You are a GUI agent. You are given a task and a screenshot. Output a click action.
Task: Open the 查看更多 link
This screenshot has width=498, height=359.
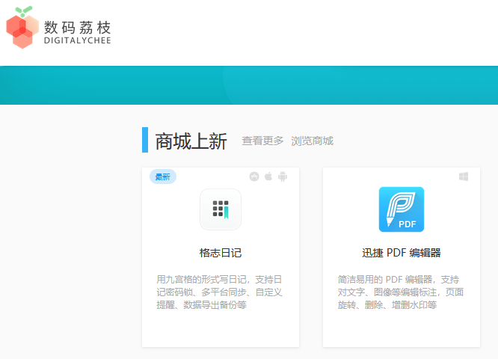pos(262,141)
